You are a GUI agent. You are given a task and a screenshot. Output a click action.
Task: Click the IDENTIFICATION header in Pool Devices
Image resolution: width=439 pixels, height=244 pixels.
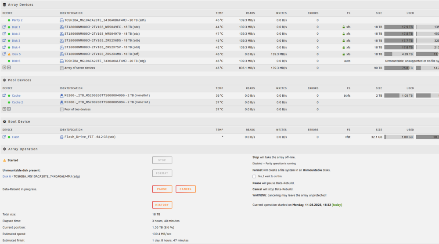coord(71,88)
